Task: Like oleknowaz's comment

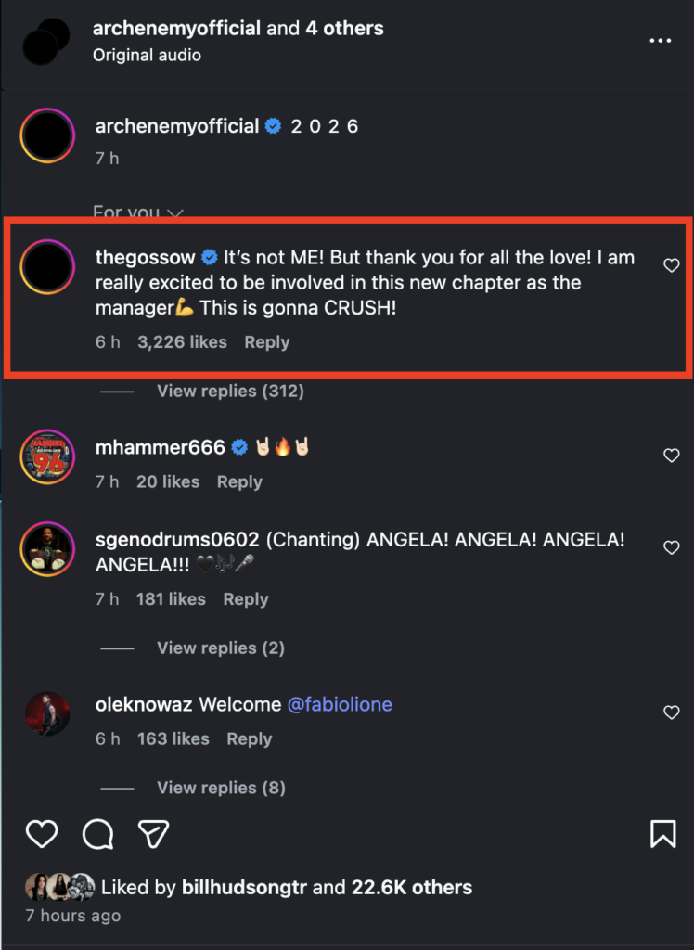Action: point(672,712)
